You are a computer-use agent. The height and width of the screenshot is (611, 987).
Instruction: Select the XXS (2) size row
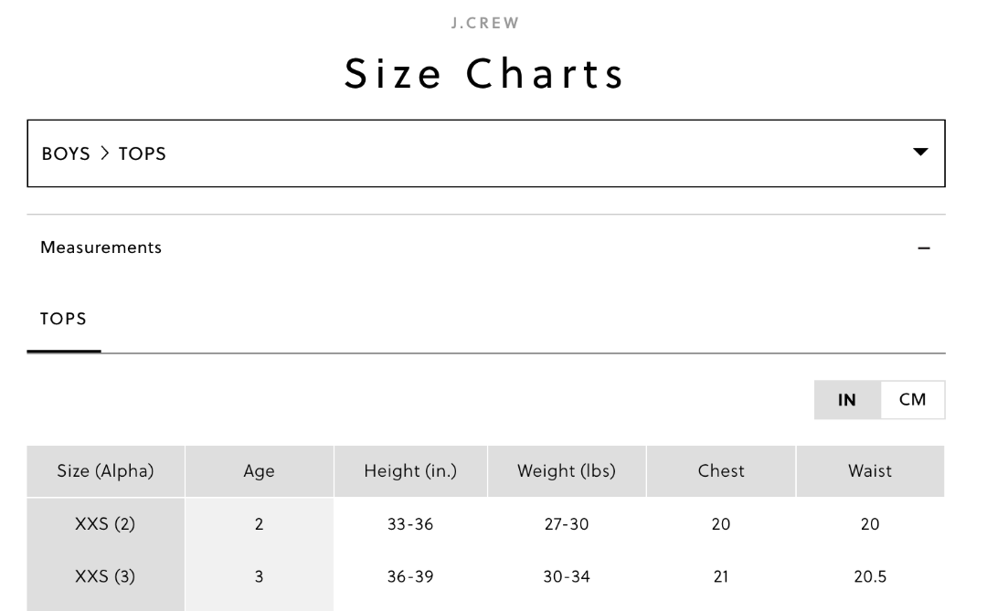point(105,524)
